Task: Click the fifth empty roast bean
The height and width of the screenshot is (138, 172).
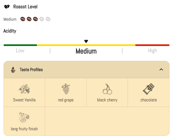Action: pos(48,19)
